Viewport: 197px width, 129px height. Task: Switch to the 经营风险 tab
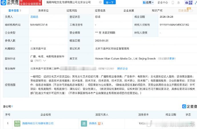(72, 11)
